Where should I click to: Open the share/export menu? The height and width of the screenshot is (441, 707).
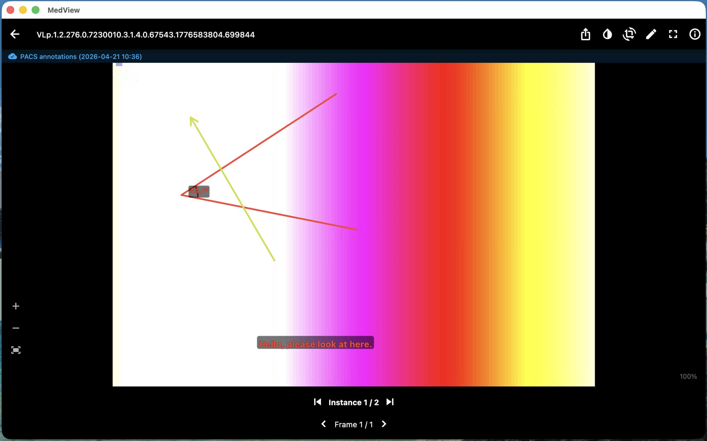coord(585,34)
